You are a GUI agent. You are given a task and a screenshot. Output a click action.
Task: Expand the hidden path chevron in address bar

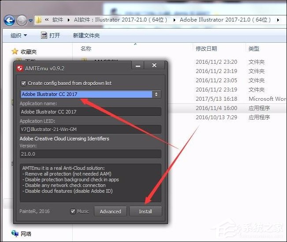point(47,19)
